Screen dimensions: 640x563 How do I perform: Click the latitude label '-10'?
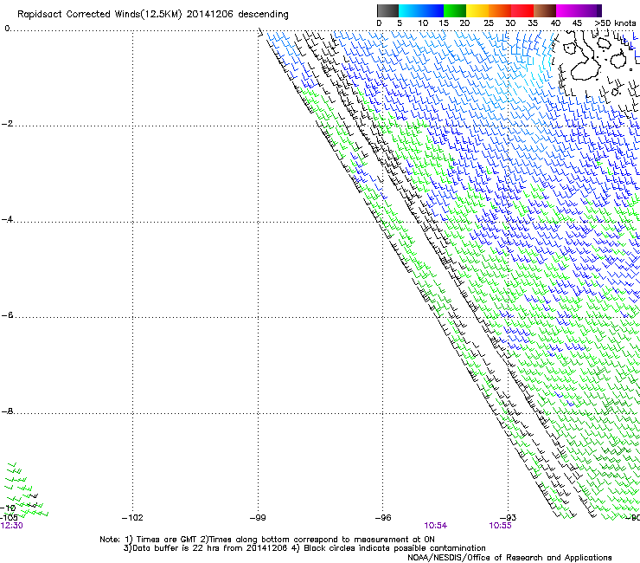click(x=8, y=508)
